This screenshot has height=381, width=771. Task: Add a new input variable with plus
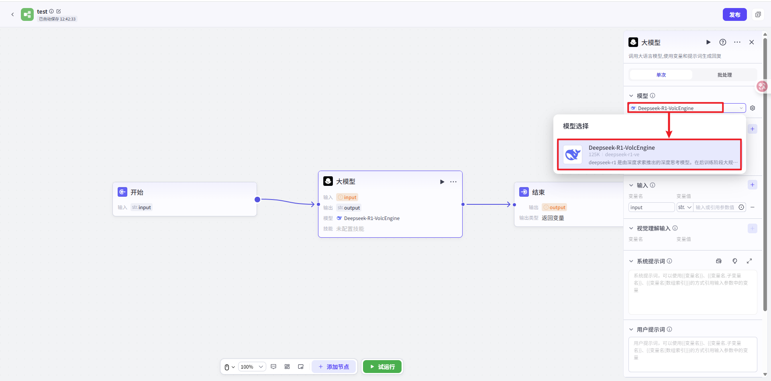click(x=753, y=185)
